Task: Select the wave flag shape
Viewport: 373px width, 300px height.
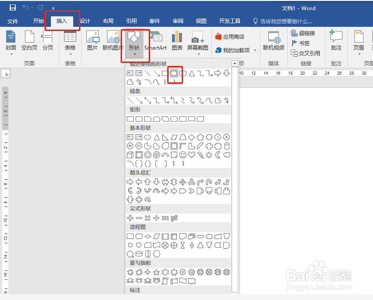Action: tap(183, 281)
